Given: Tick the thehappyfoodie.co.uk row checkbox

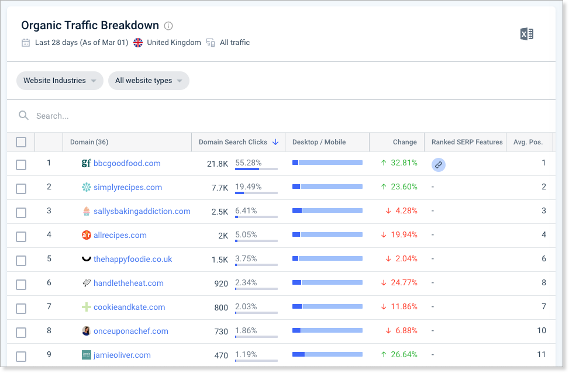Looking at the screenshot, I should coord(21,261).
